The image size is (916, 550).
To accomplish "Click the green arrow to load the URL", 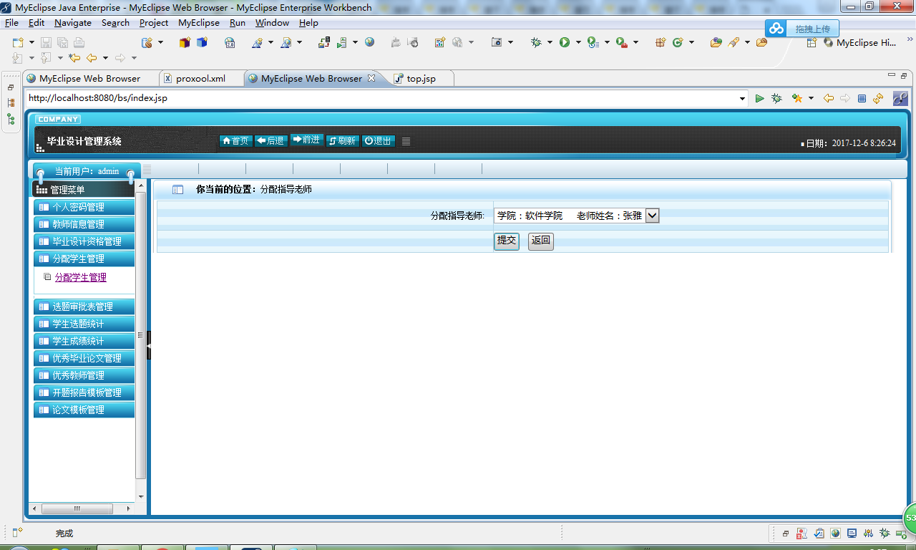I will 759,98.
